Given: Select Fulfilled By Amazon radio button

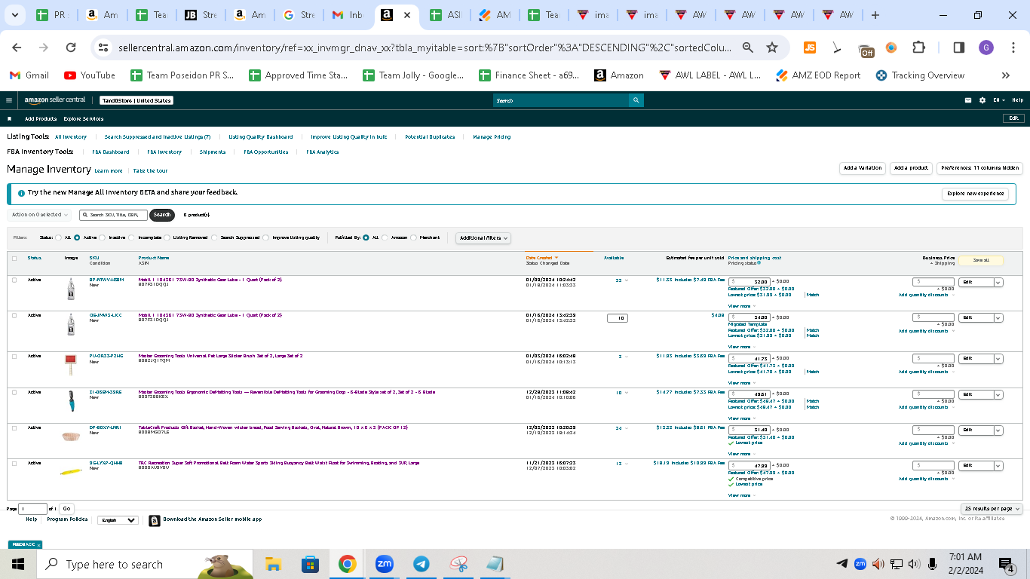Looking at the screenshot, I should click(385, 237).
